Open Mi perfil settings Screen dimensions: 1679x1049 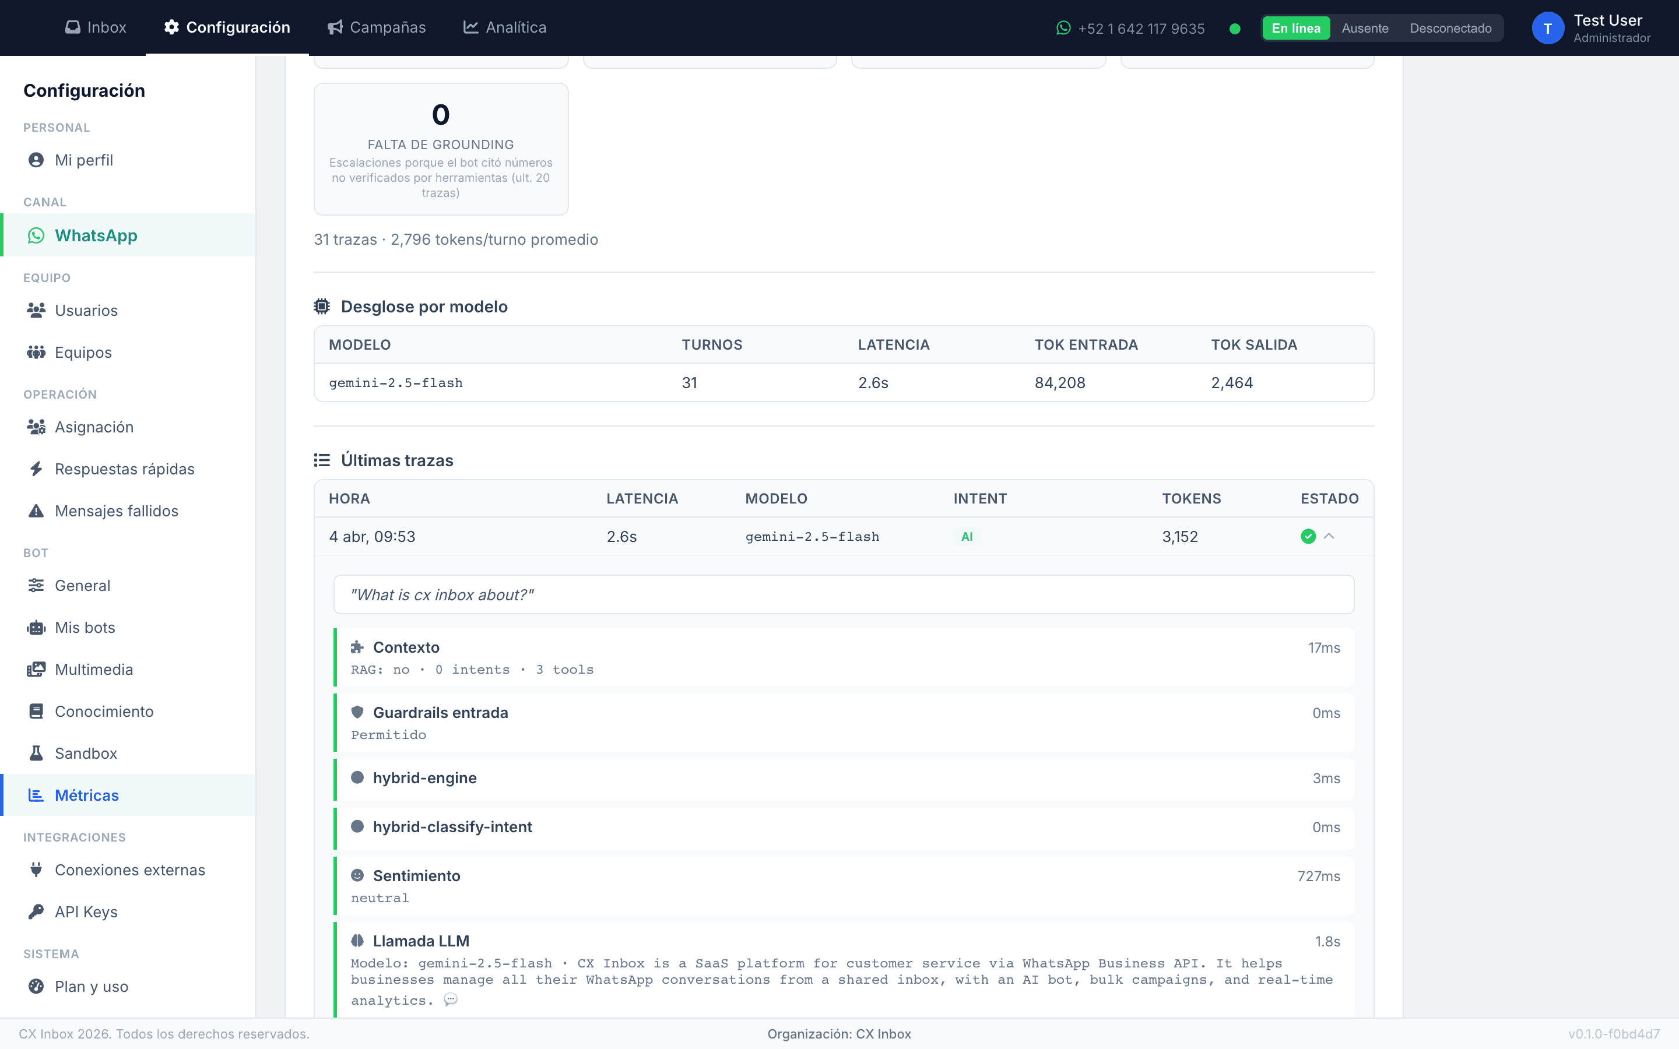click(x=128, y=160)
